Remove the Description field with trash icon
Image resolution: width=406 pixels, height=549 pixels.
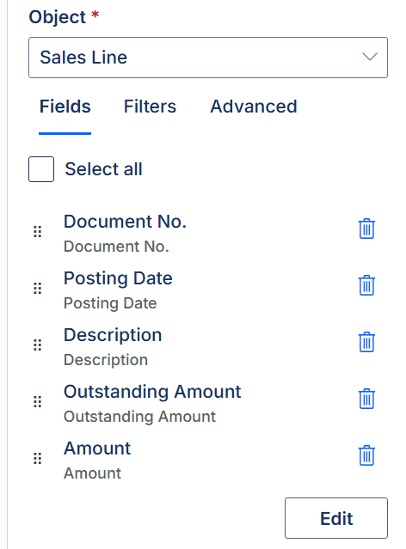pos(366,342)
